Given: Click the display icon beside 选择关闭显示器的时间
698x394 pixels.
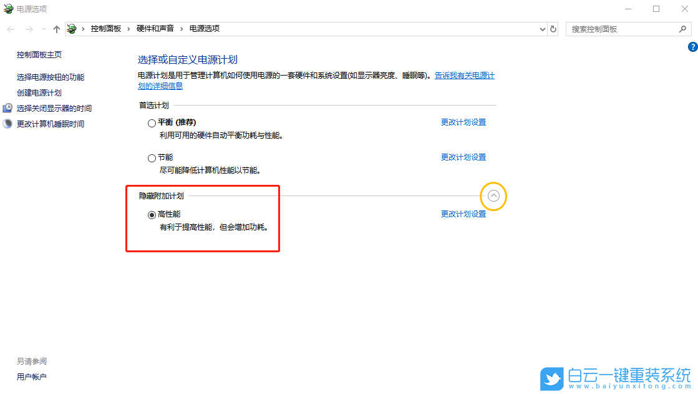Looking at the screenshot, I should coord(6,107).
